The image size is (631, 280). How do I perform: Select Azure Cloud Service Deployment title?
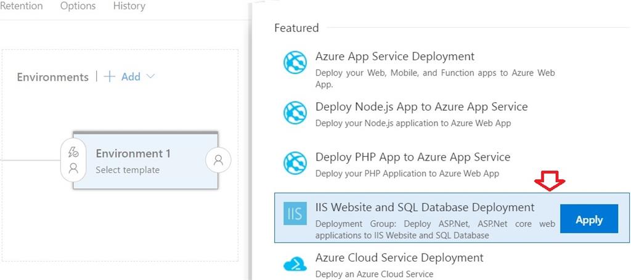(x=399, y=258)
